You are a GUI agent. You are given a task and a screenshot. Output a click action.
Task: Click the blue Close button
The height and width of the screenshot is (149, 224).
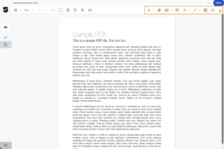click(218, 3)
